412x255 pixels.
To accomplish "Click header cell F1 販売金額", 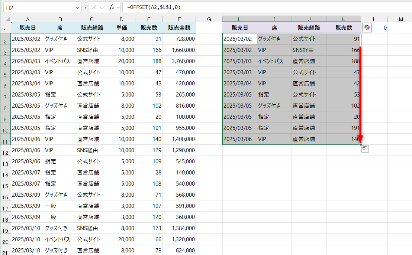I will pos(179,28).
